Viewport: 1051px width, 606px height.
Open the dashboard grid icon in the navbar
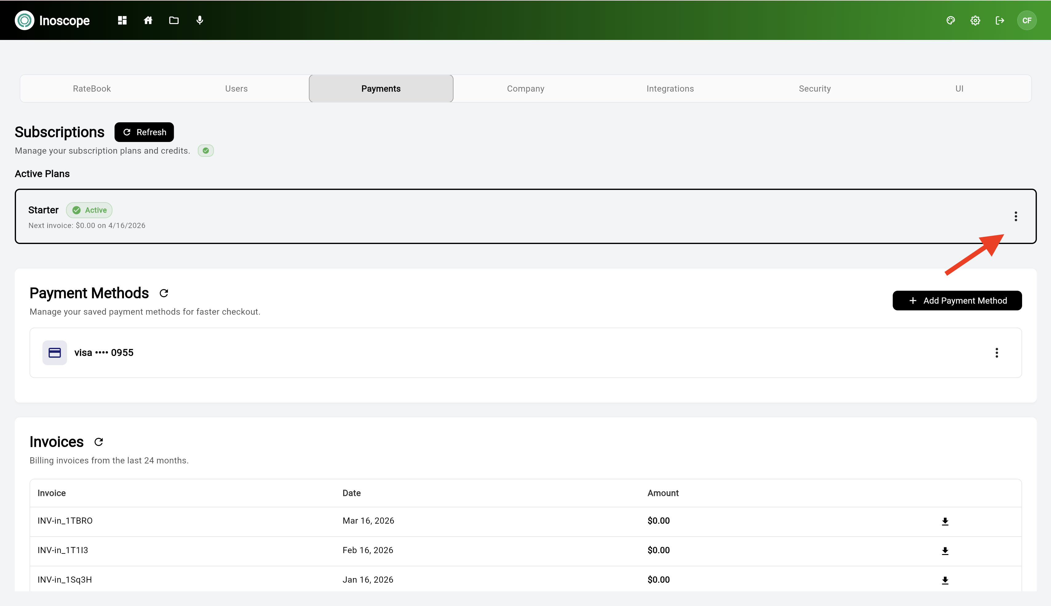(x=121, y=20)
